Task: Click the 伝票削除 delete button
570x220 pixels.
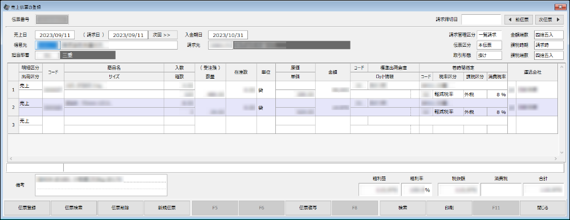Action: (121, 208)
